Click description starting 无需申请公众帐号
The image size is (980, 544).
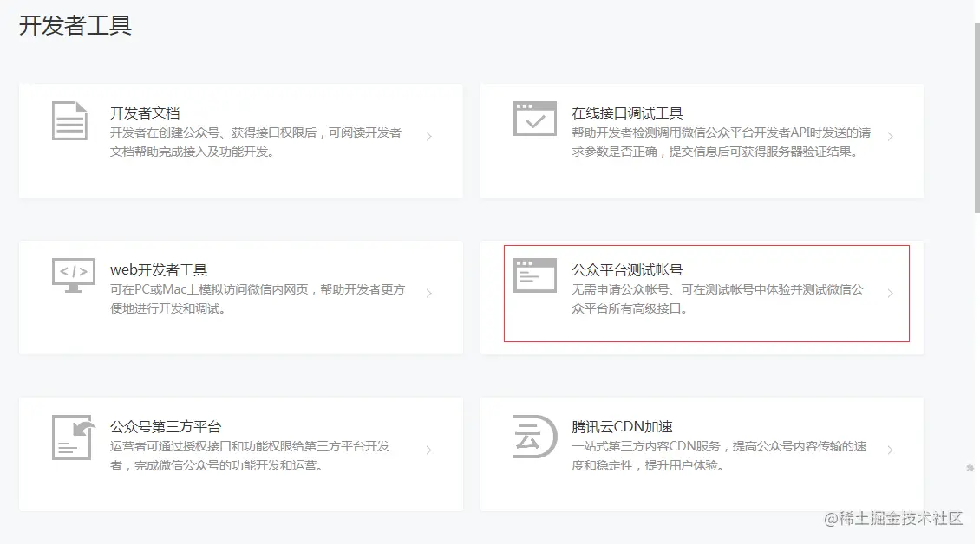tap(717, 299)
